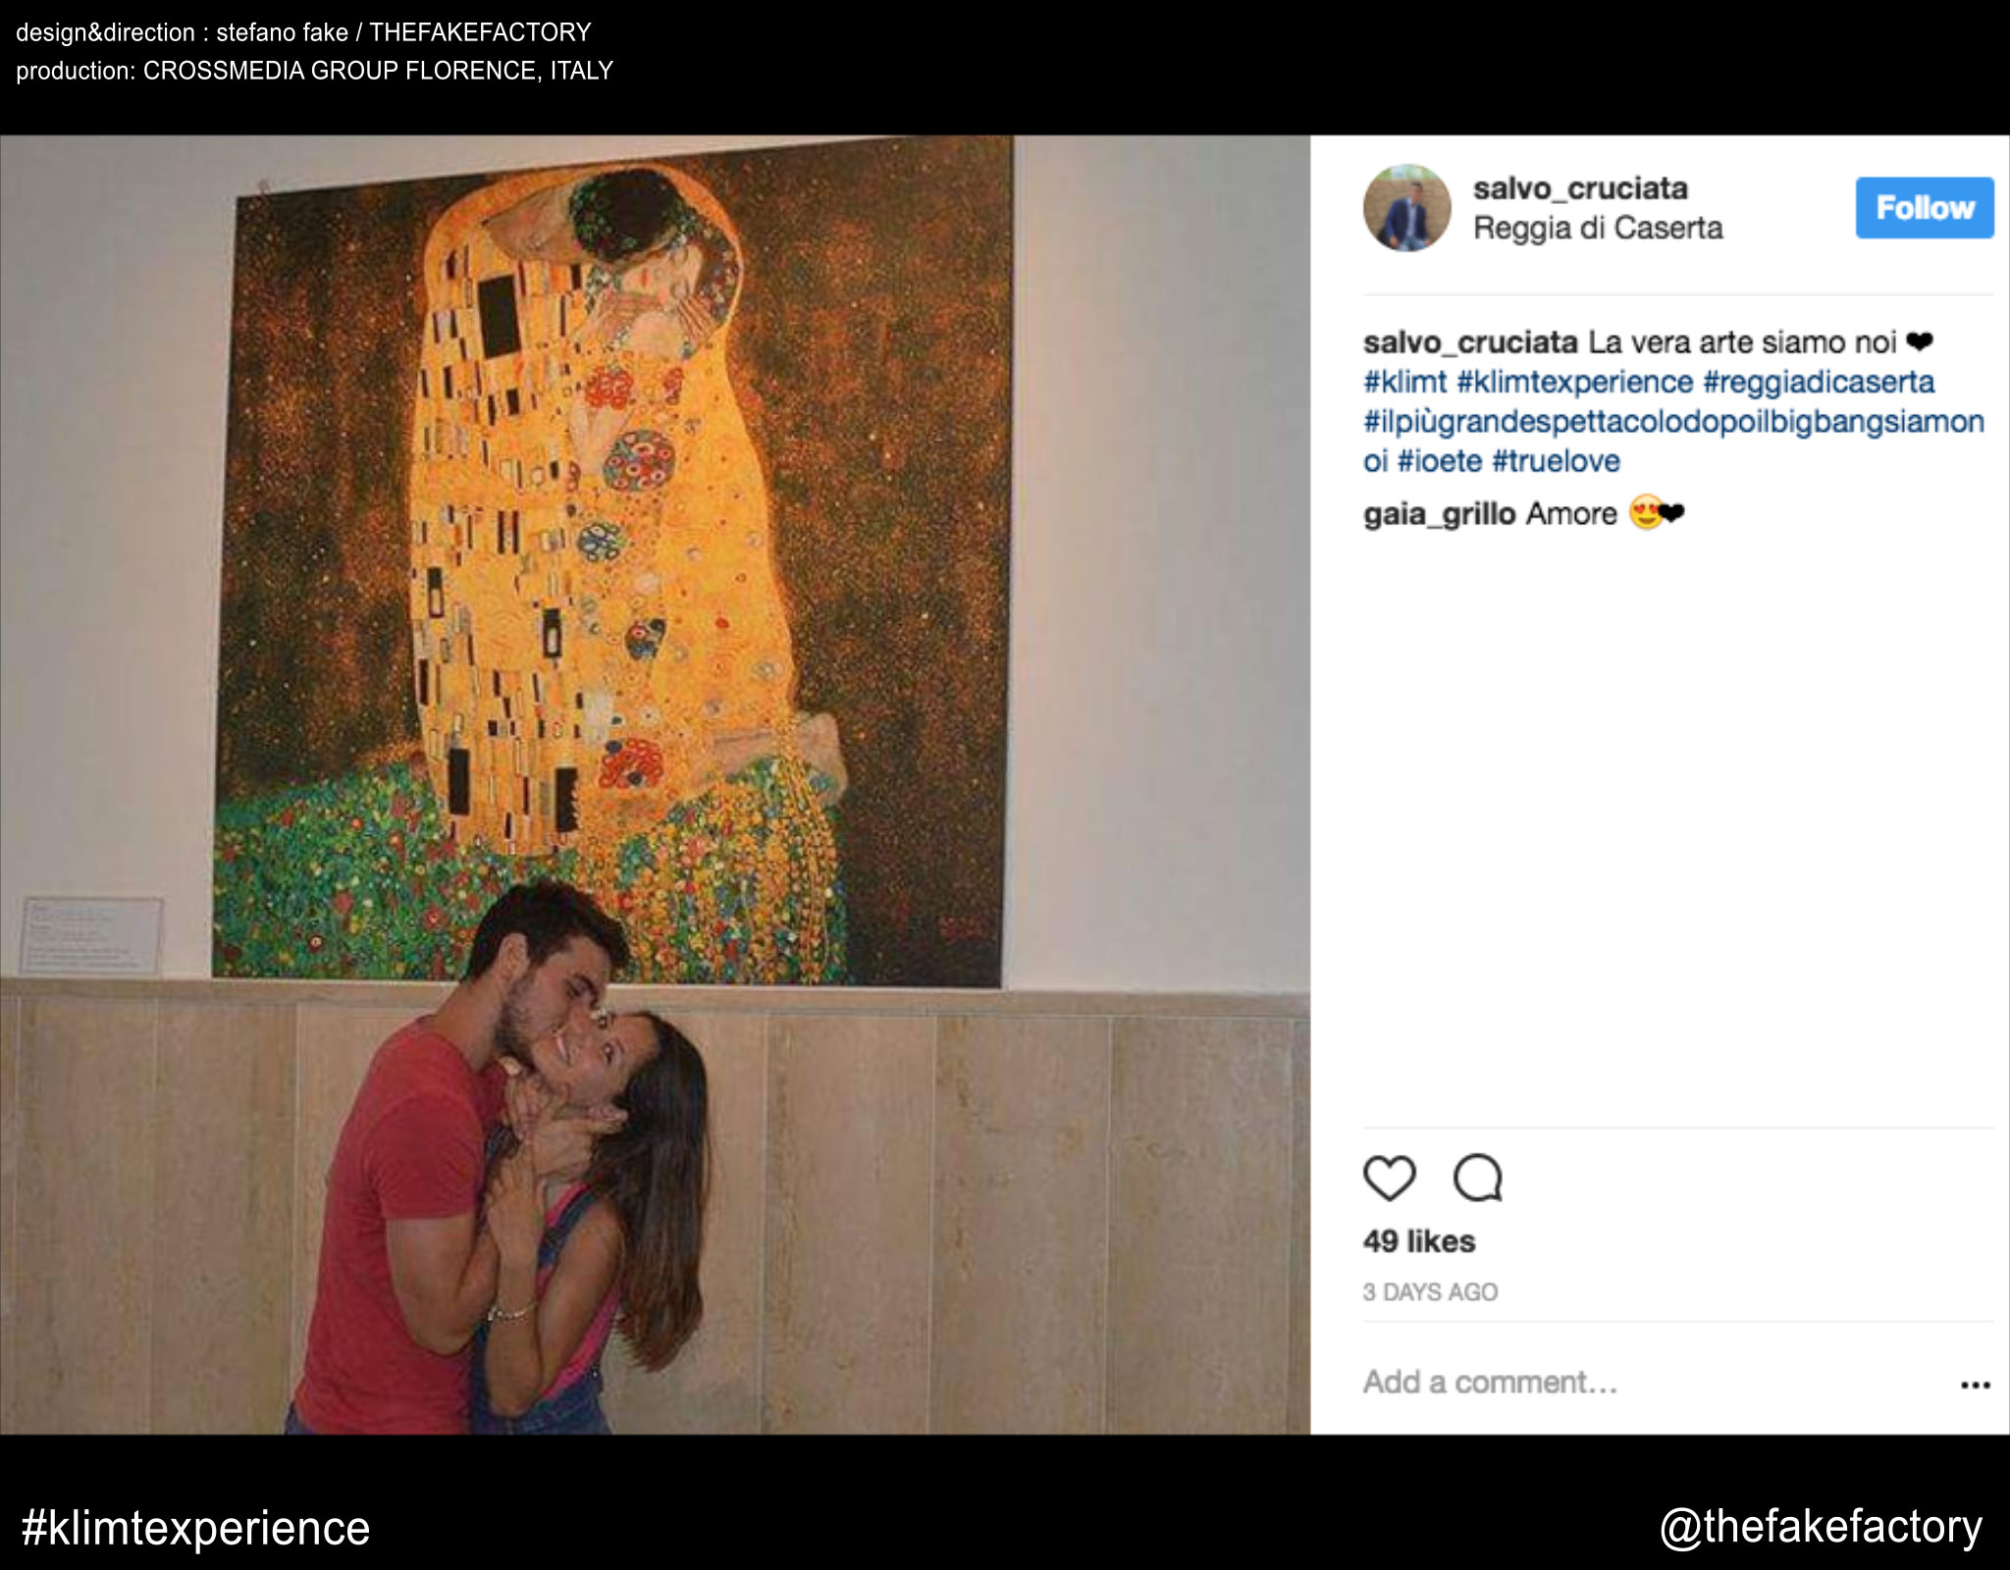Click the #truelove hashtag

(1556, 461)
